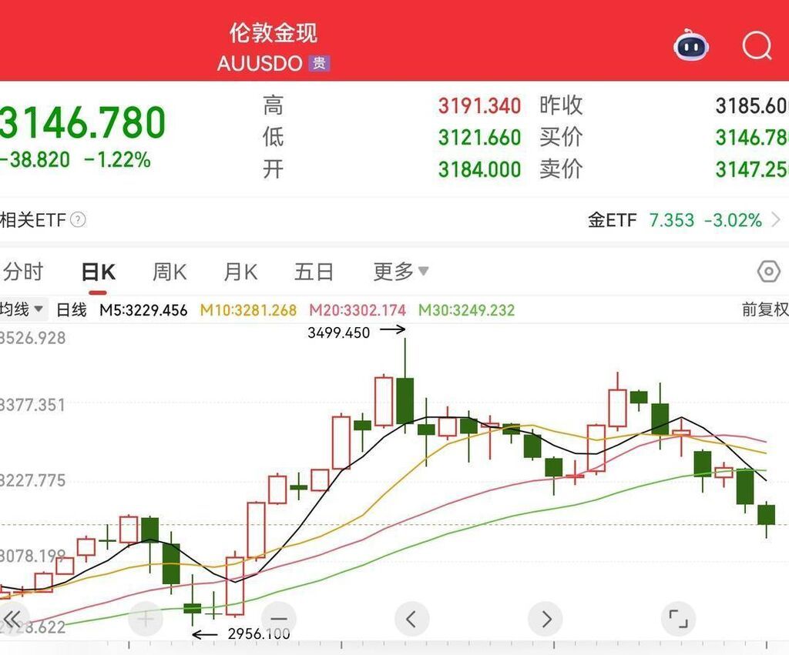789x655 pixels.
Task: Open the 五日 five-day tab
Action: (314, 272)
